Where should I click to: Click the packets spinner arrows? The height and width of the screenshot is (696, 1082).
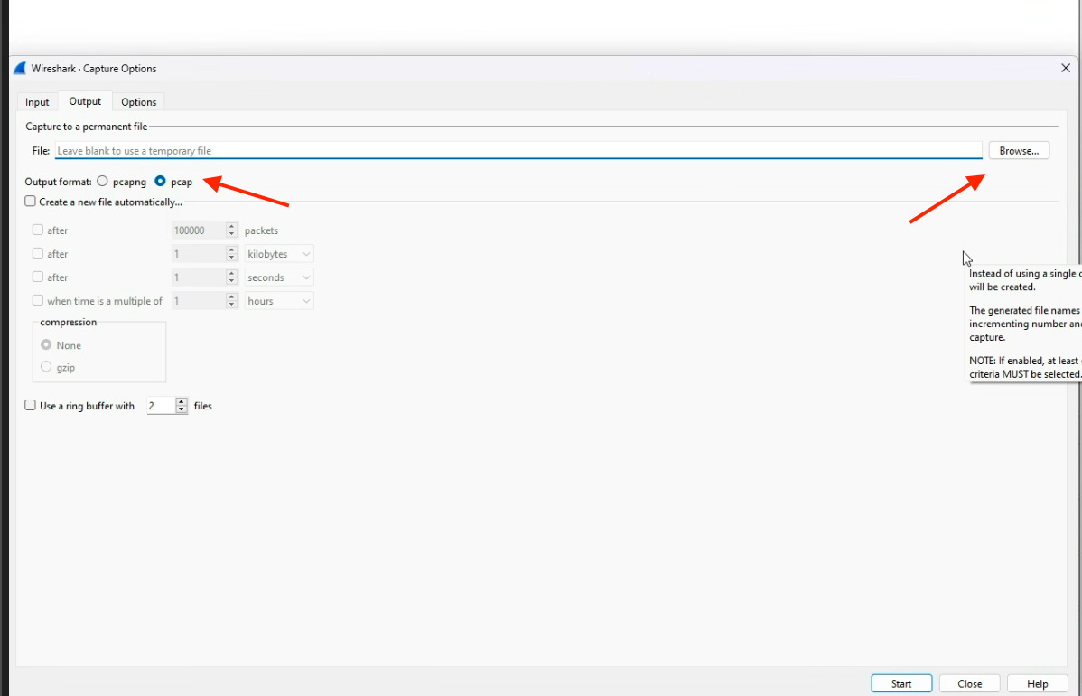point(232,230)
